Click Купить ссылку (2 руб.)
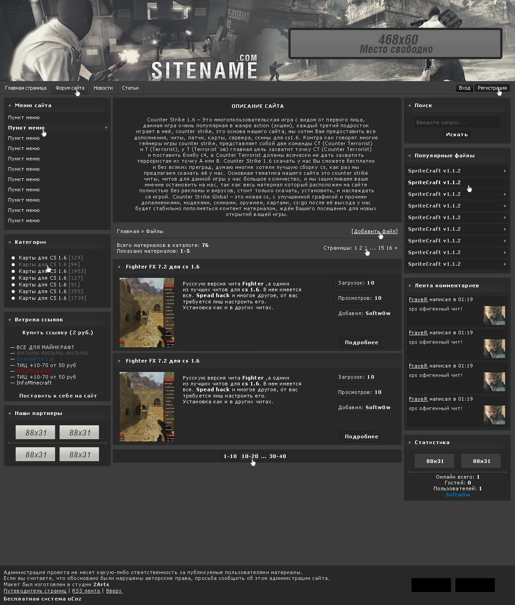Screen dimensions: 515x605 coord(58,333)
